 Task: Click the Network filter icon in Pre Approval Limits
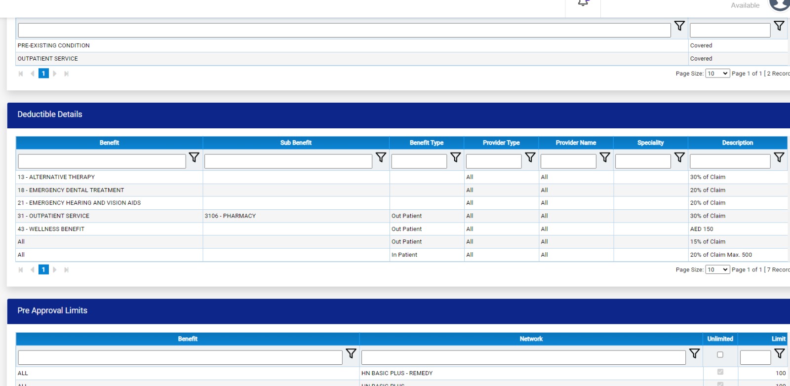[x=694, y=353]
